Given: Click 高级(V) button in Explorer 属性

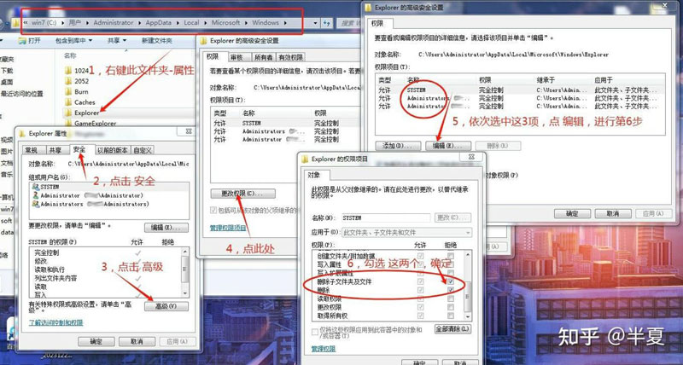Looking at the screenshot, I should tap(166, 306).
